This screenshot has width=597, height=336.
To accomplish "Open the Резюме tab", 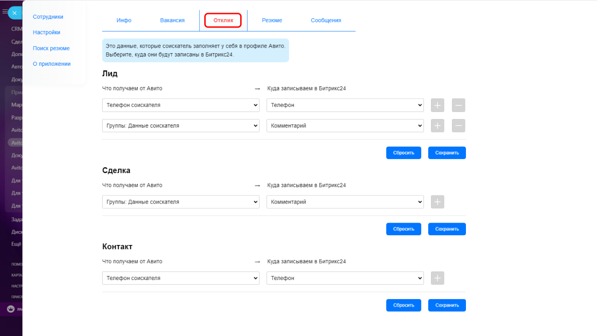I will point(272,21).
